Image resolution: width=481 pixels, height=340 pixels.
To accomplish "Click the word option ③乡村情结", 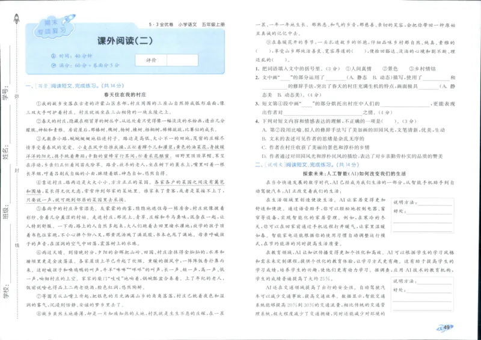I will [x=422, y=68].
